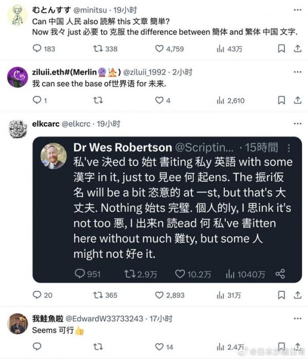Share the @minitsu tweet
The image size is (308, 359).
pyautogui.click(x=297, y=49)
